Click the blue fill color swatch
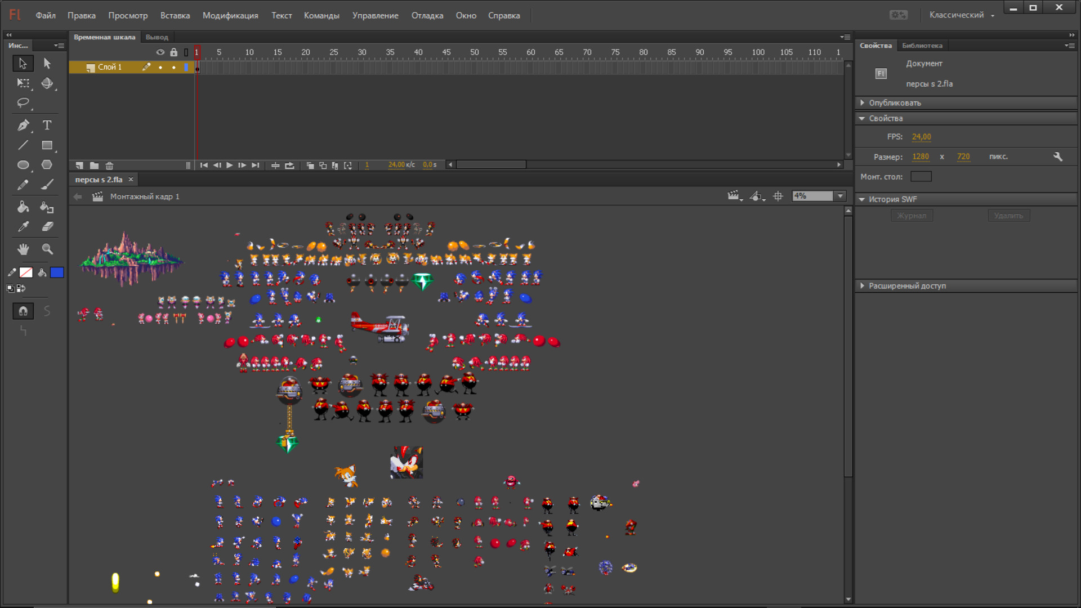This screenshot has width=1081, height=608. (57, 272)
